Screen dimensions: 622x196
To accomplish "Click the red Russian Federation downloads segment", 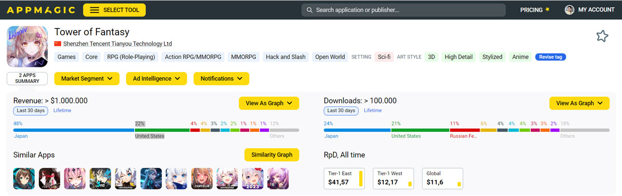I will tap(464, 130).
